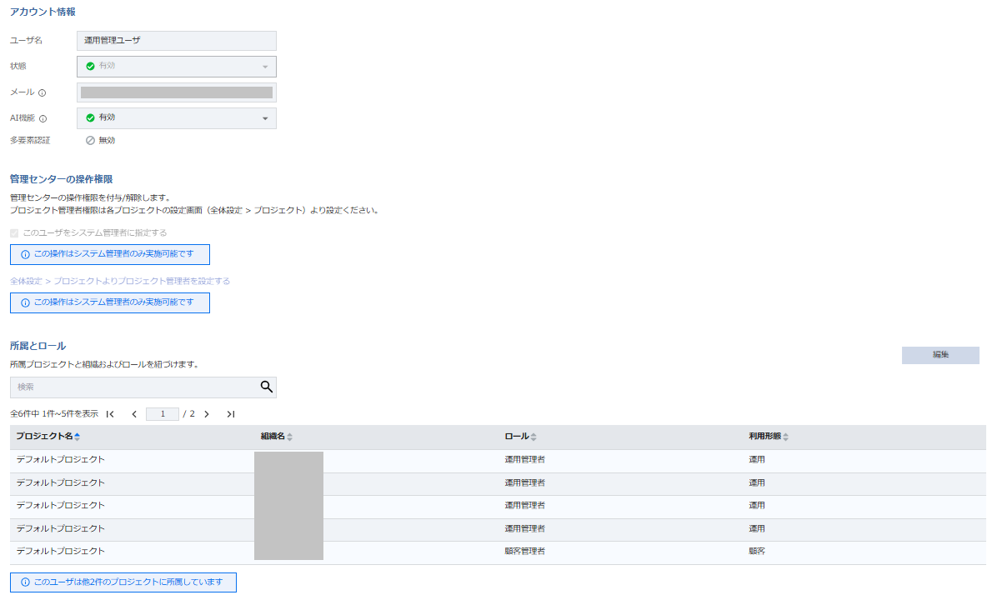Sort table by ロール column
Screen dimensions: 997x605
[x=534, y=437]
